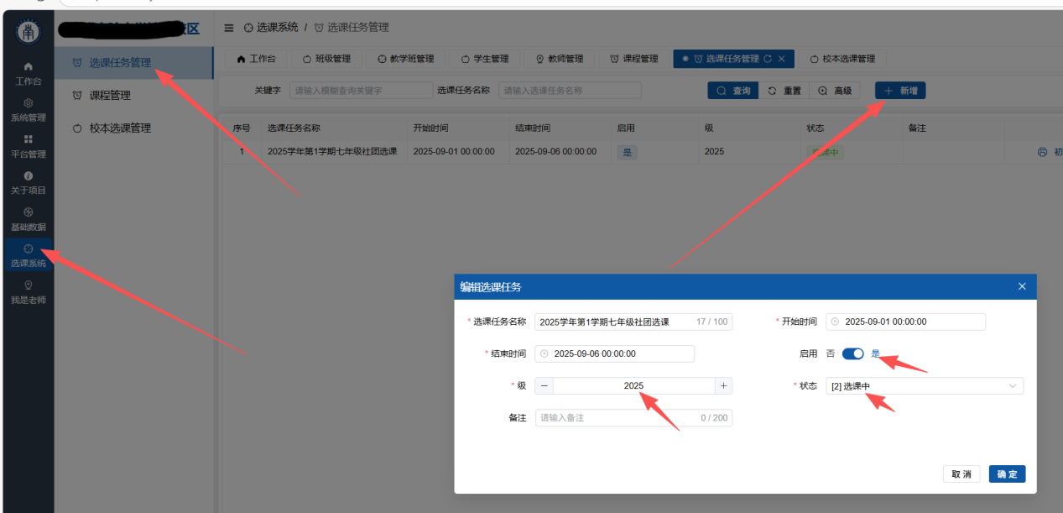Viewport: 1063px width, 513px height.
Task: Open 系统管理 in the sidebar
Action: point(29,109)
